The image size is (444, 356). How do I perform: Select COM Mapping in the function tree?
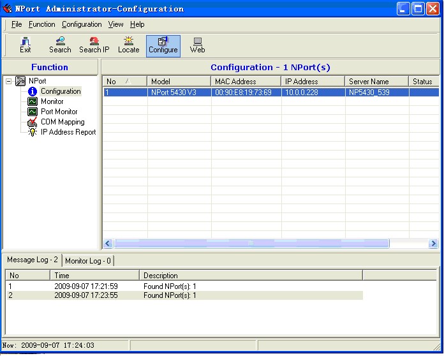point(63,122)
